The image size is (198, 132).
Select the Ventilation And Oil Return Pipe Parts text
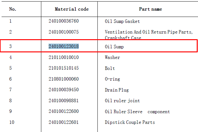click(x=148, y=32)
